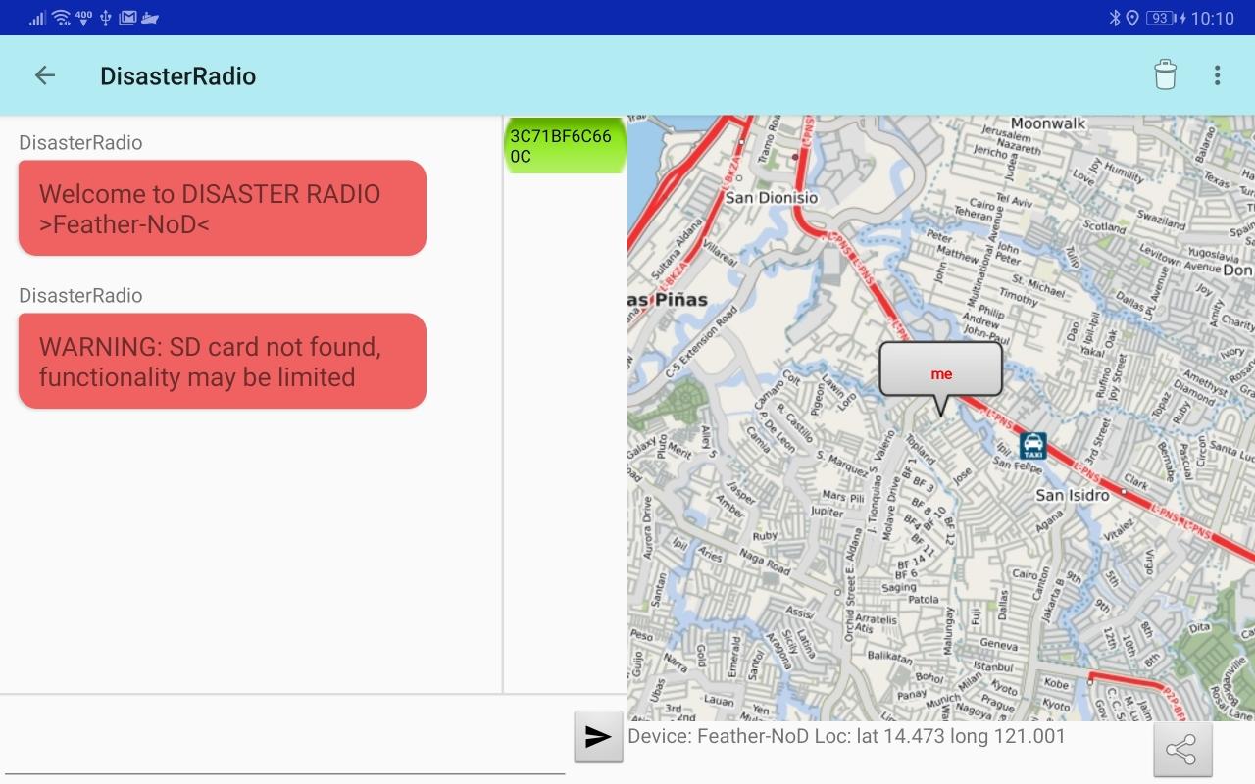Tap the taxi icon on the map
Viewport: 1255px width, 784px height.
pyautogui.click(x=1032, y=446)
